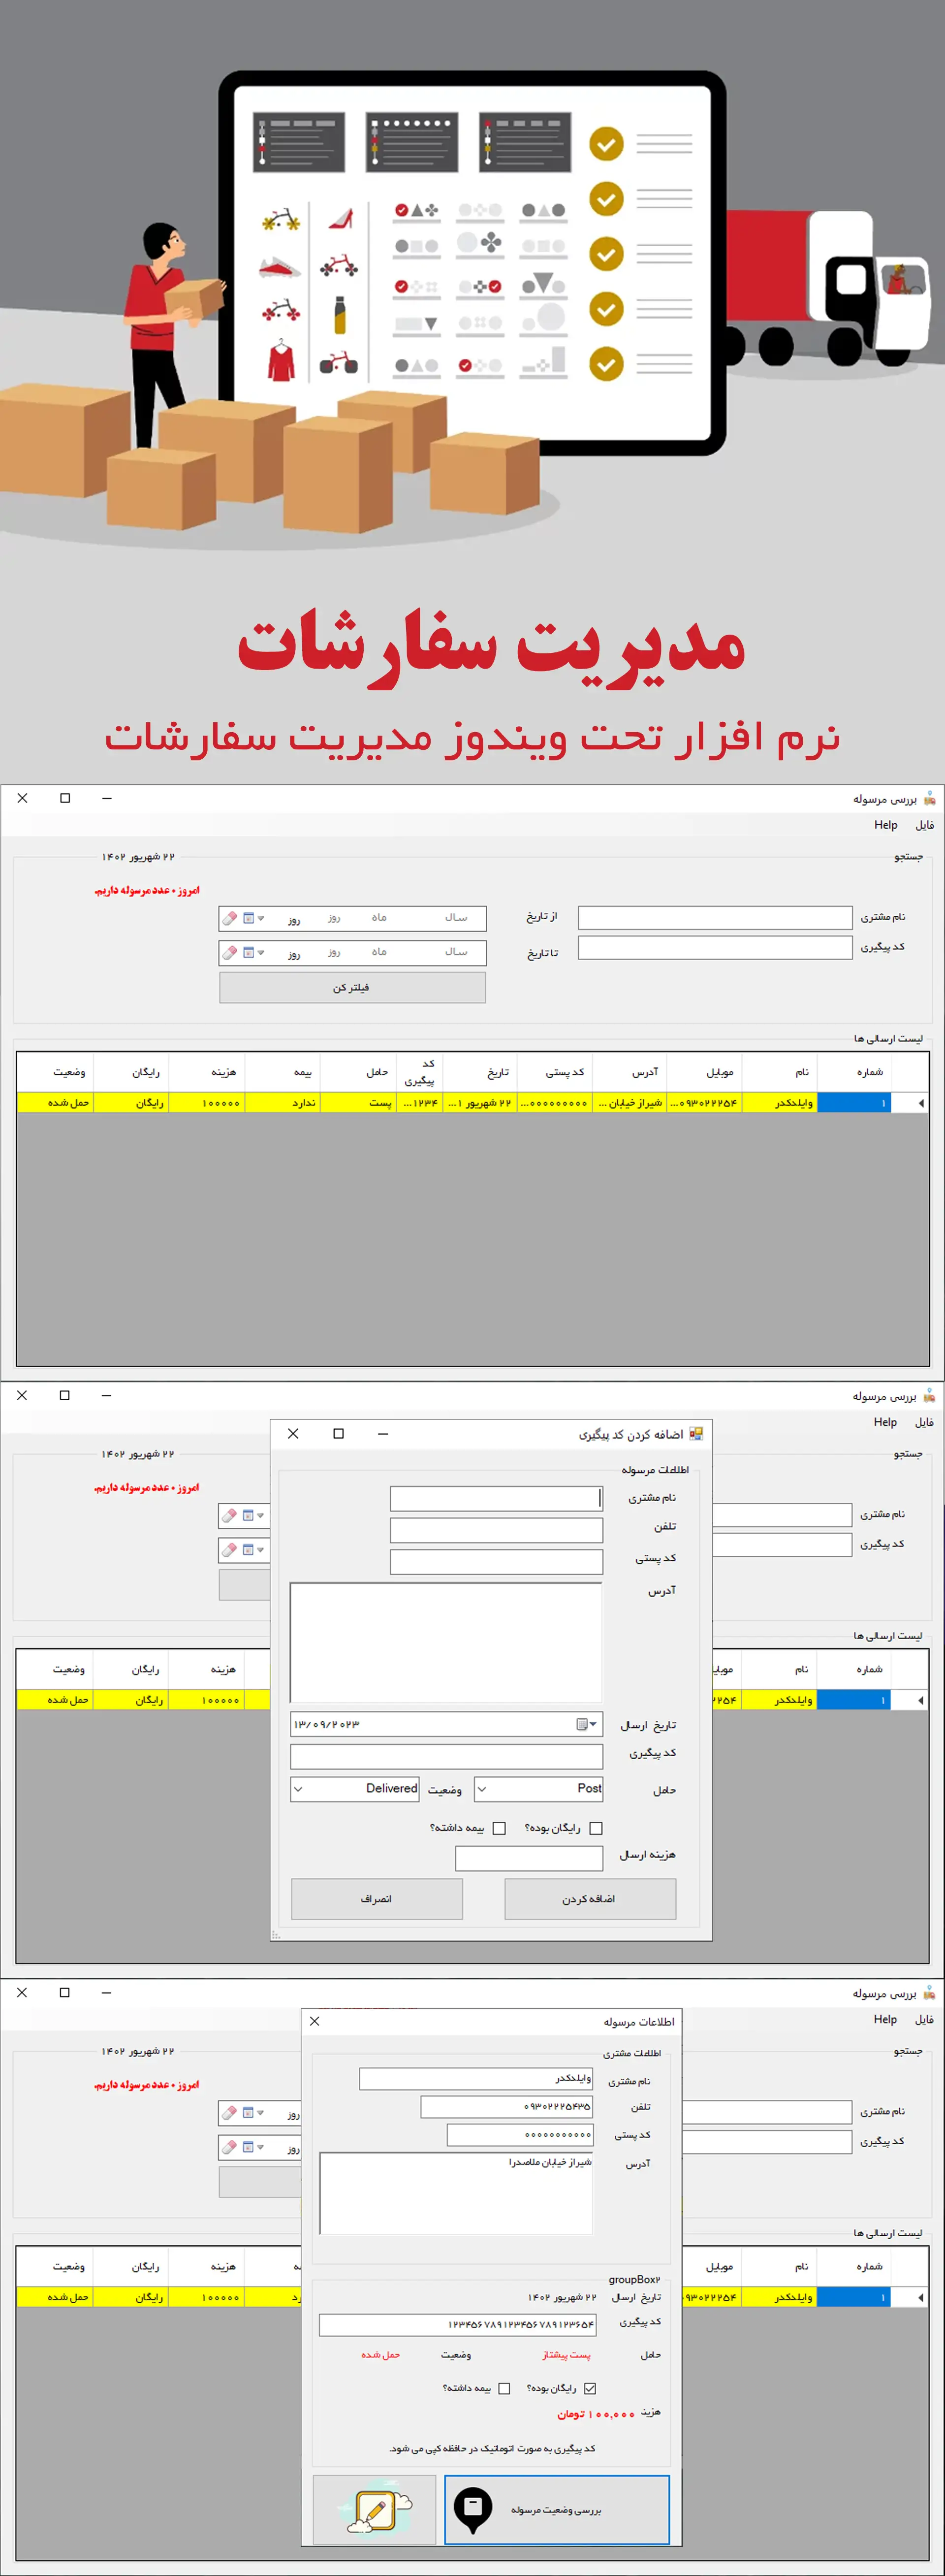Open فایل menu in window behind add tracking dialog

click(x=925, y=1422)
